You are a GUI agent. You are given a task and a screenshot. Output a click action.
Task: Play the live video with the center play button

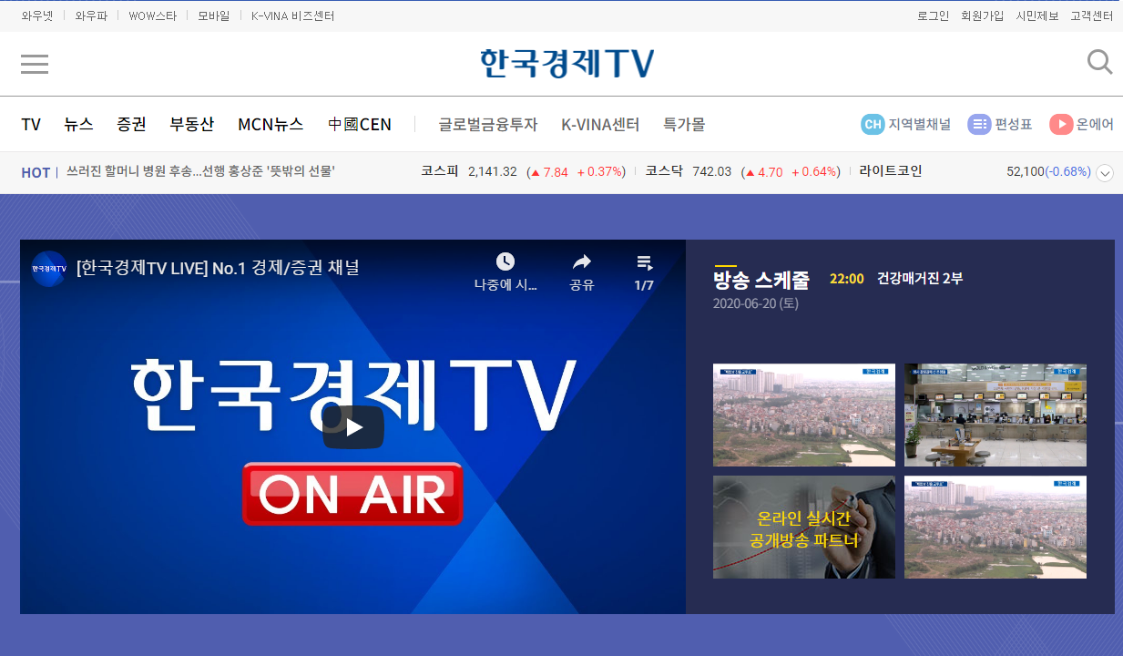click(x=353, y=427)
